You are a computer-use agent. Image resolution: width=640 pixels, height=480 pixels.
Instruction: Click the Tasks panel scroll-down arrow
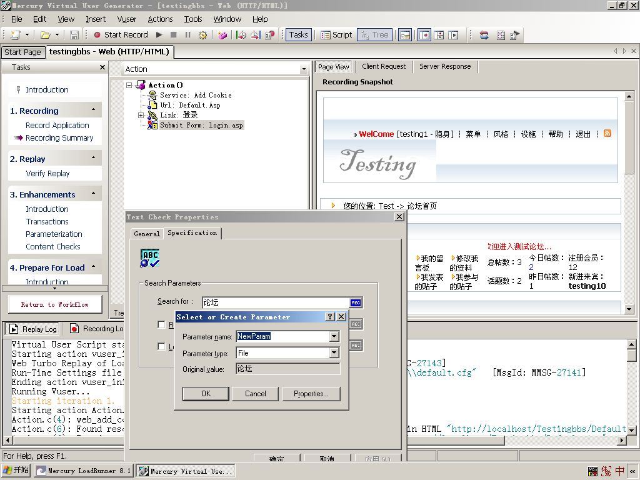55,289
